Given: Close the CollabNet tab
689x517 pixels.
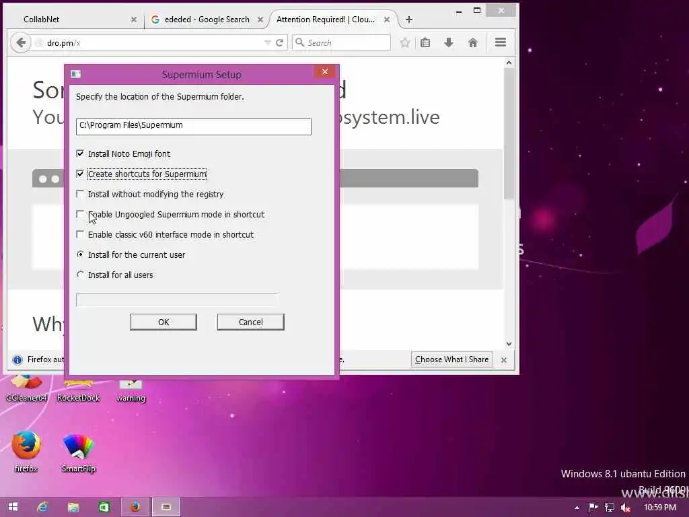Looking at the screenshot, I should click(x=134, y=20).
